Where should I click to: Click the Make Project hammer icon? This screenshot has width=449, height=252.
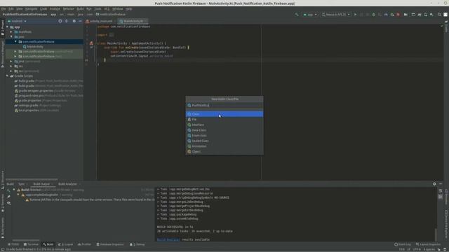point(297,14)
